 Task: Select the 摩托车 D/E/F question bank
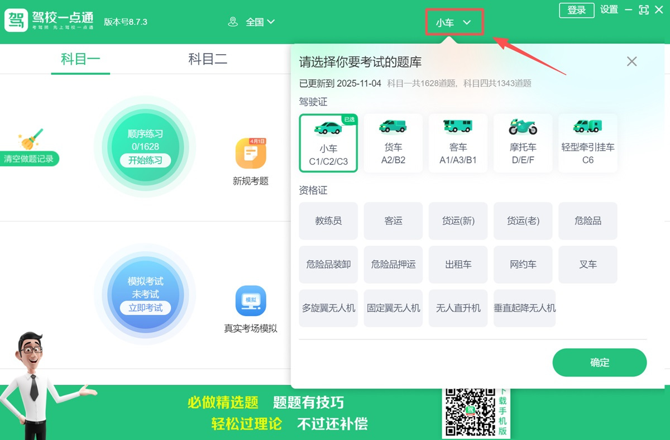tap(523, 142)
